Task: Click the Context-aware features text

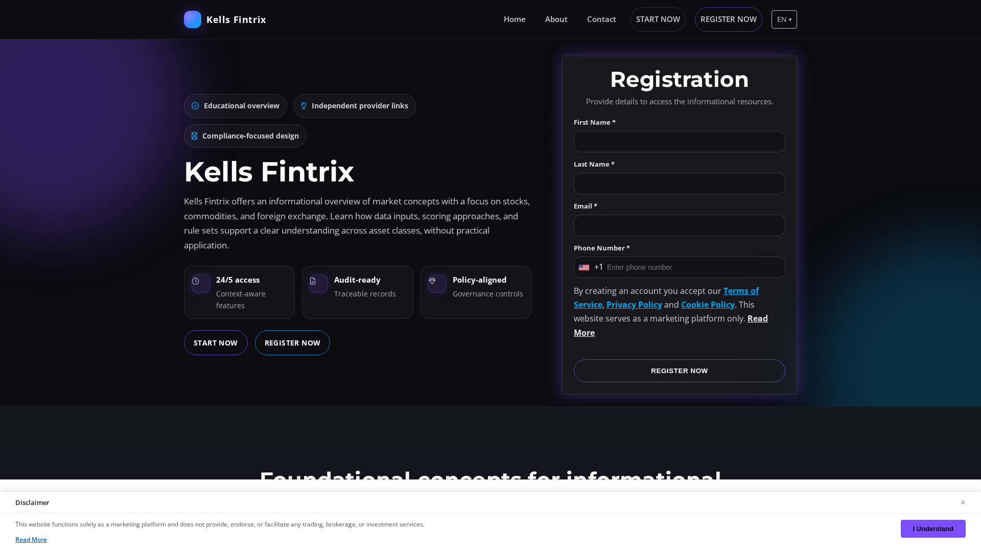Action: 241,300
